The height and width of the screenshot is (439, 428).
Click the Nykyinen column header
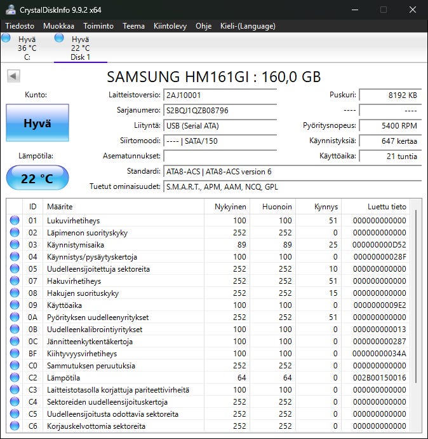coord(227,207)
